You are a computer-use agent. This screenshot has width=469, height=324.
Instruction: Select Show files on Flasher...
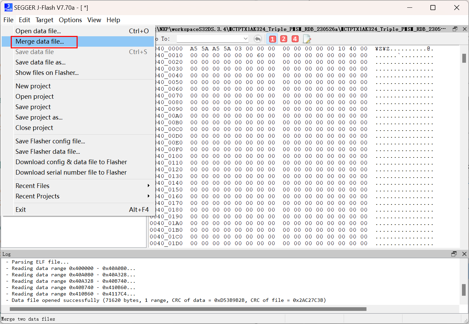click(78, 73)
